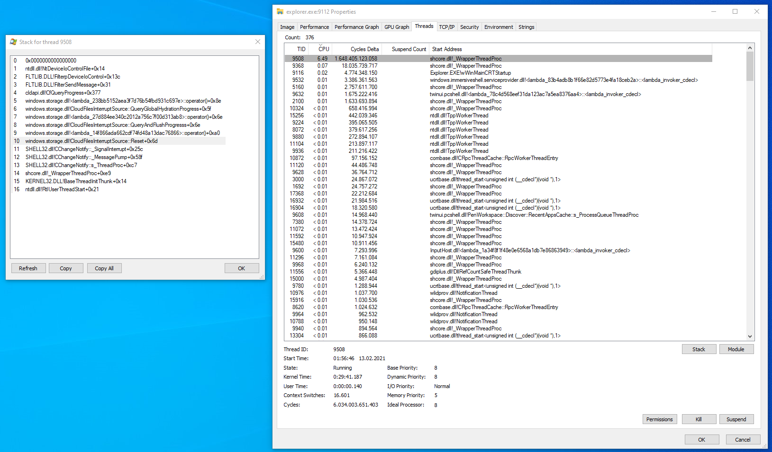Select stack frame CChangeNotify::_MessagePump+0x58f
The width and height of the screenshot is (772, 452).
(x=118, y=157)
